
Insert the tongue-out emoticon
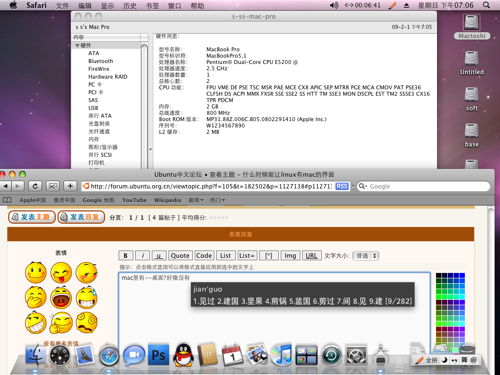tap(61, 272)
